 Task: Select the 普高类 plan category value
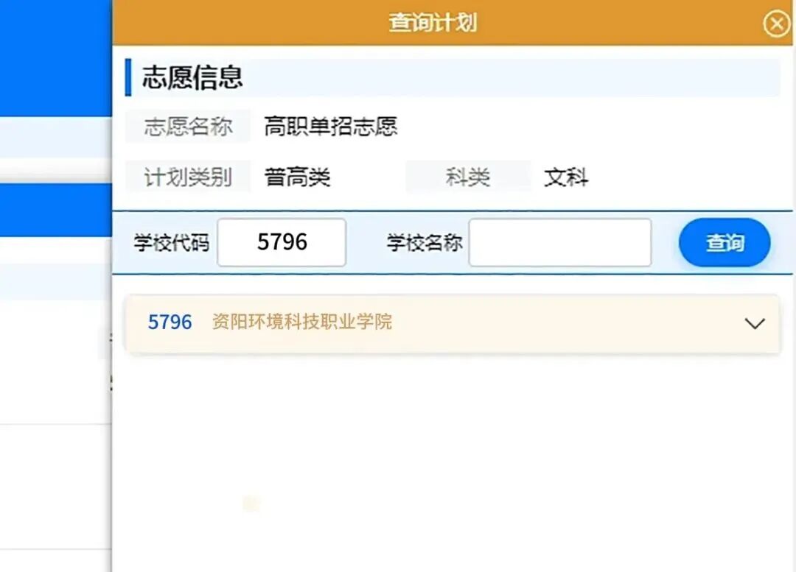pyautogui.click(x=297, y=177)
